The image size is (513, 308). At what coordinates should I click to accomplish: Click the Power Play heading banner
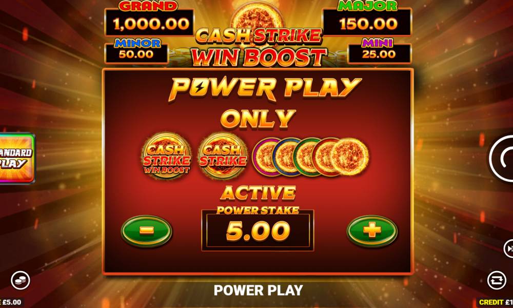point(265,89)
